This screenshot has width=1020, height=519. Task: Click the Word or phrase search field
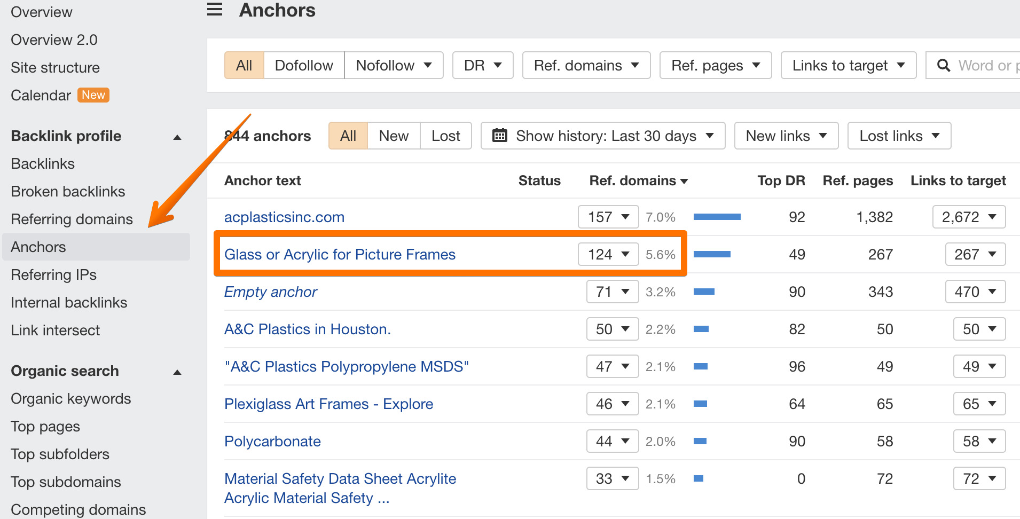(988, 65)
